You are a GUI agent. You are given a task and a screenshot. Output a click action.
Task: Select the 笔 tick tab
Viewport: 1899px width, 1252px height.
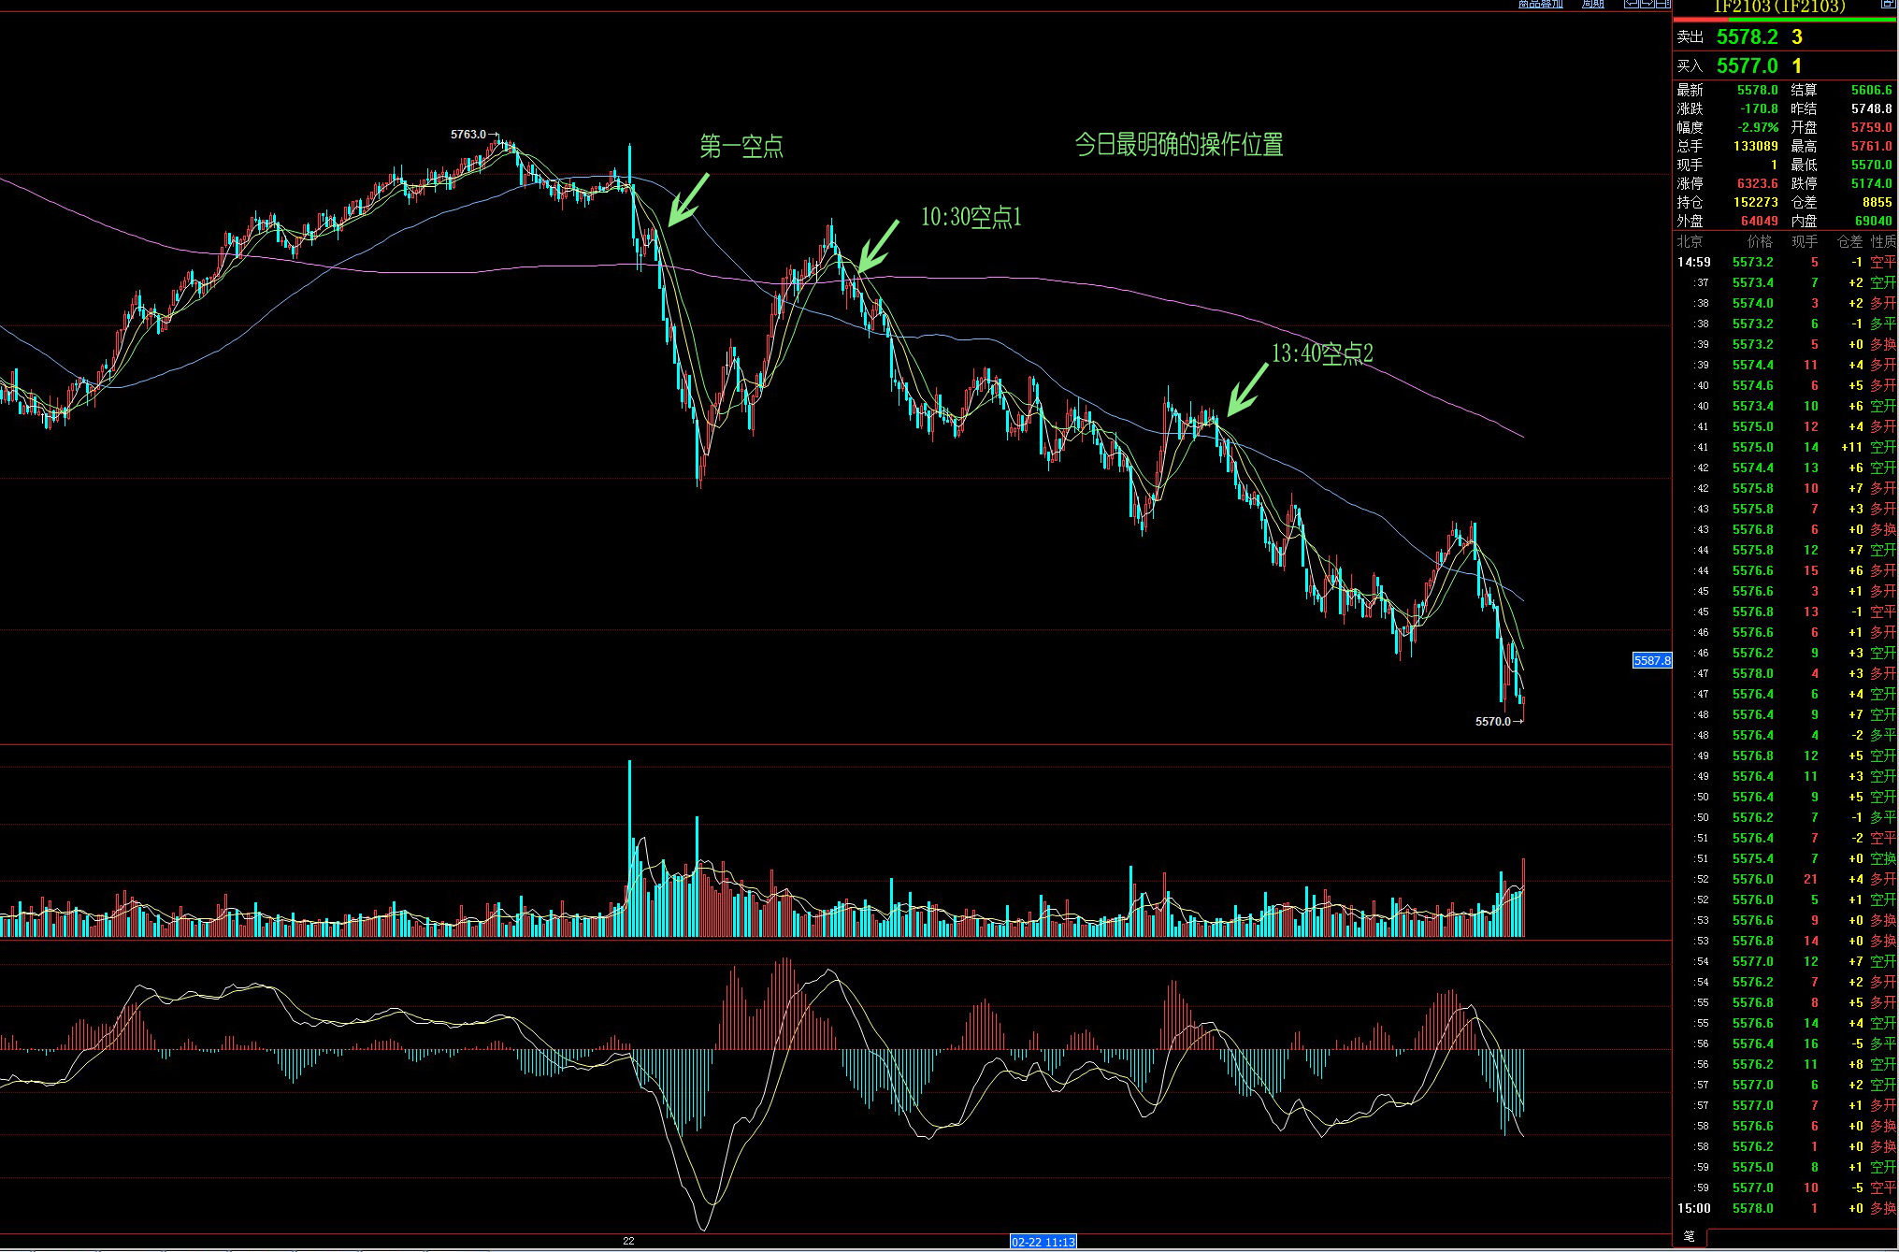tap(1690, 1236)
